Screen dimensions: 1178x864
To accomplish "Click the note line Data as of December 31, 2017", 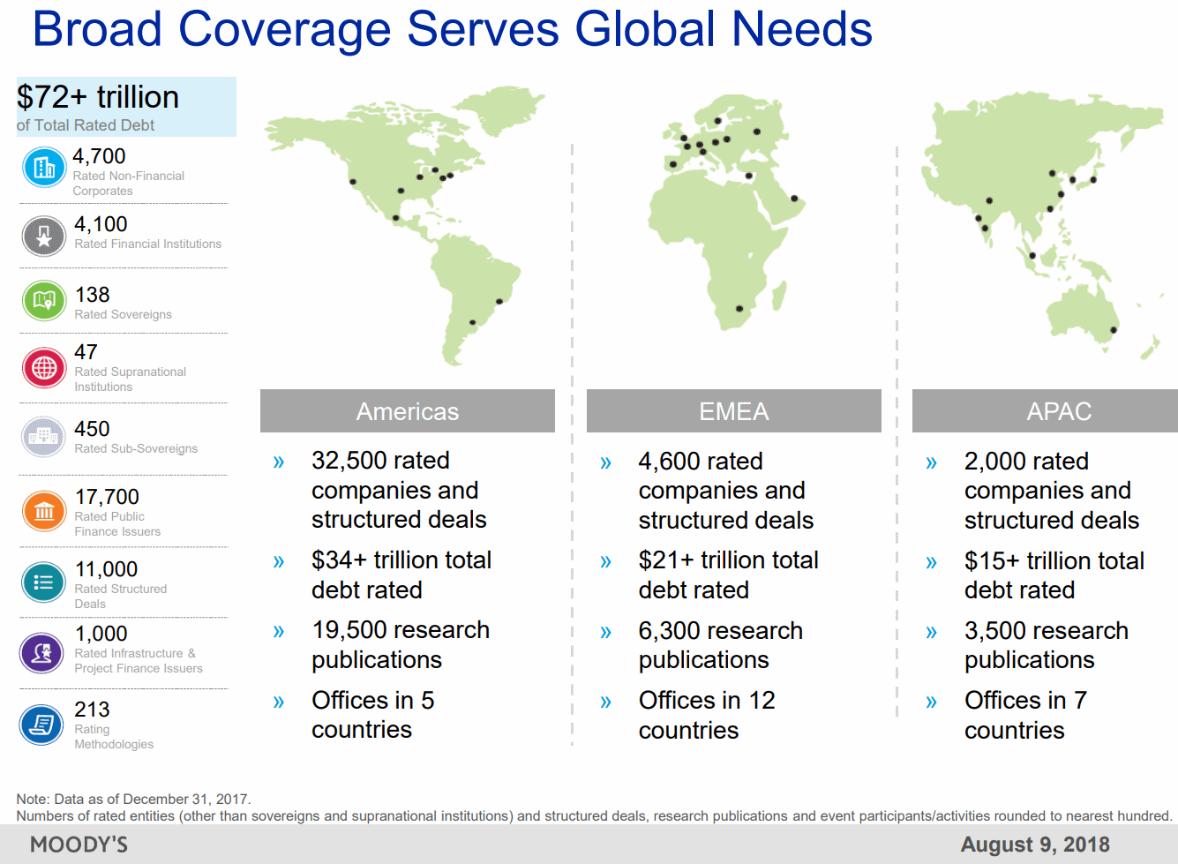I will click(x=133, y=800).
